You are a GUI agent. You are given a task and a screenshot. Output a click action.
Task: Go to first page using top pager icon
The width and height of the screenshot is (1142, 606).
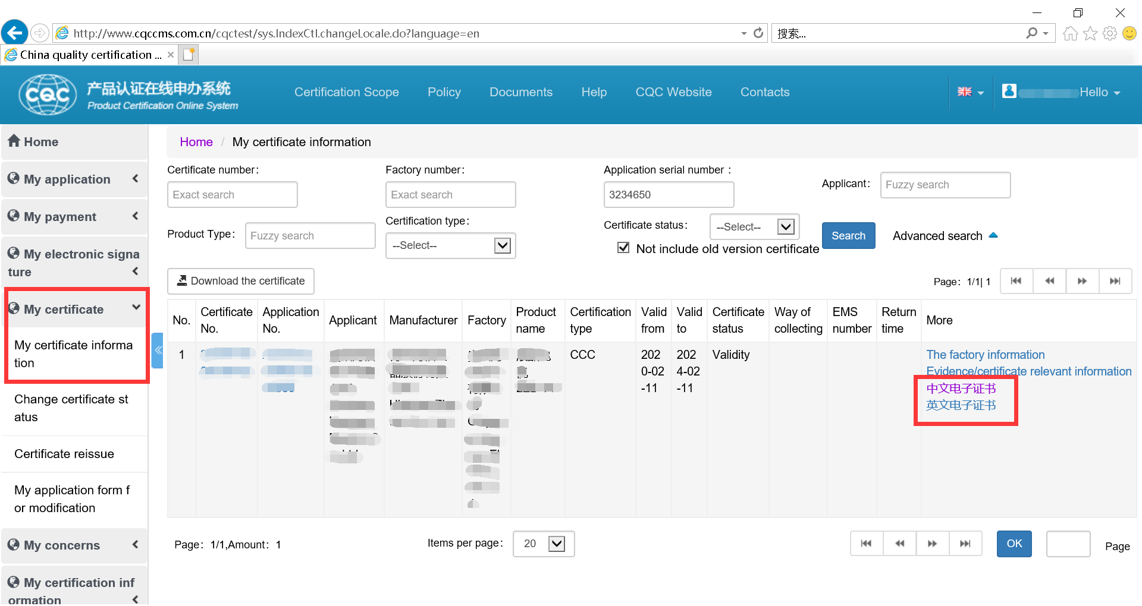[x=1016, y=281]
